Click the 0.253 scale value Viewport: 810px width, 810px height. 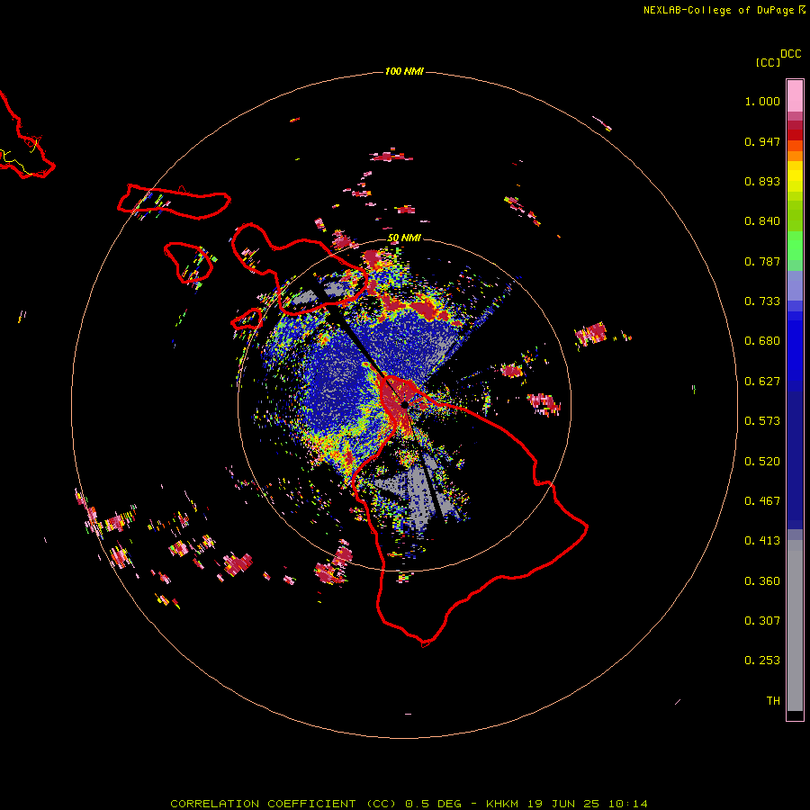pos(762,661)
